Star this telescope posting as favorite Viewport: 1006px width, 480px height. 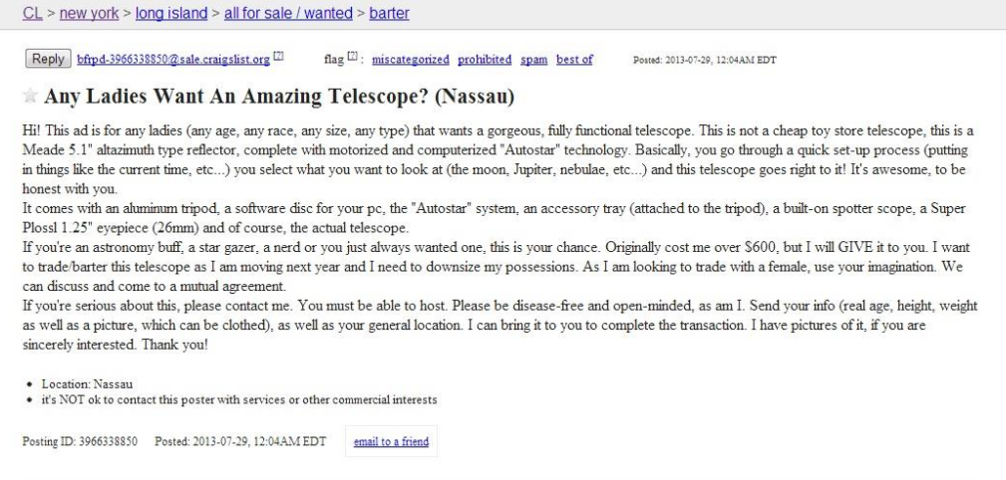click(30, 97)
